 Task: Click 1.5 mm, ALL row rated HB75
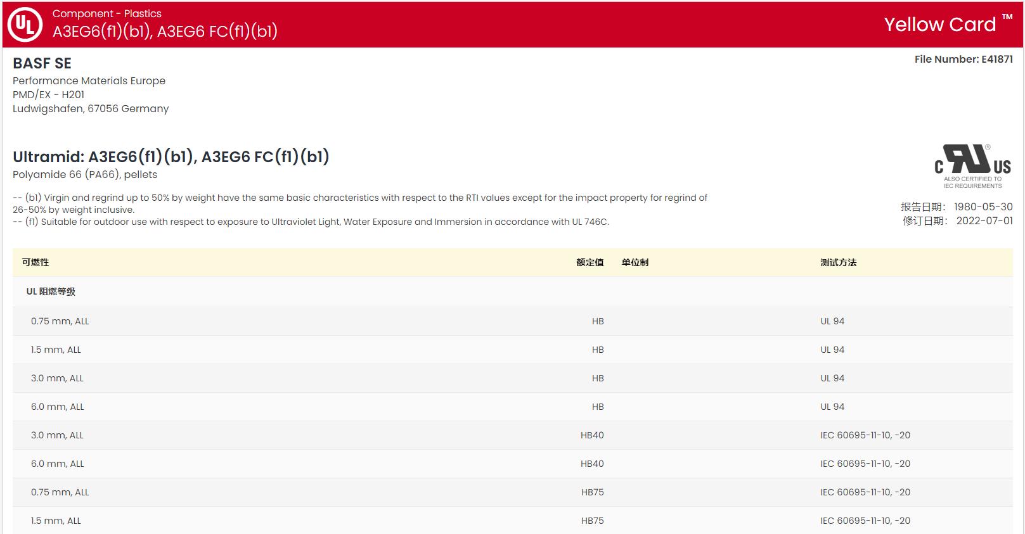click(513, 521)
